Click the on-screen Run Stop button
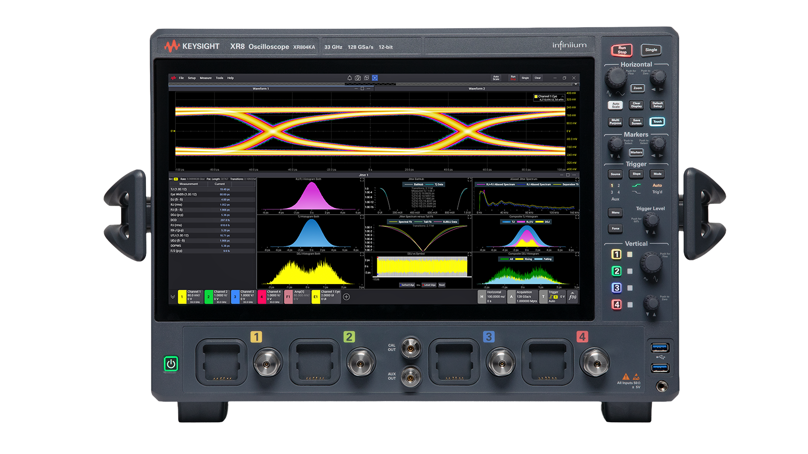 tap(513, 78)
